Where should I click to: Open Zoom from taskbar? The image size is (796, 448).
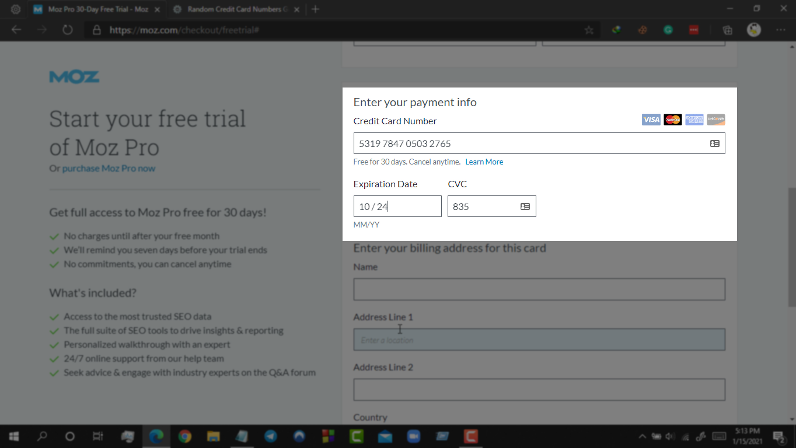click(x=414, y=436)
